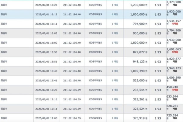Viewport: 183px width, 122px height.
Task: Click the 375,919 원 bet amount
Action: pos(140,118)
